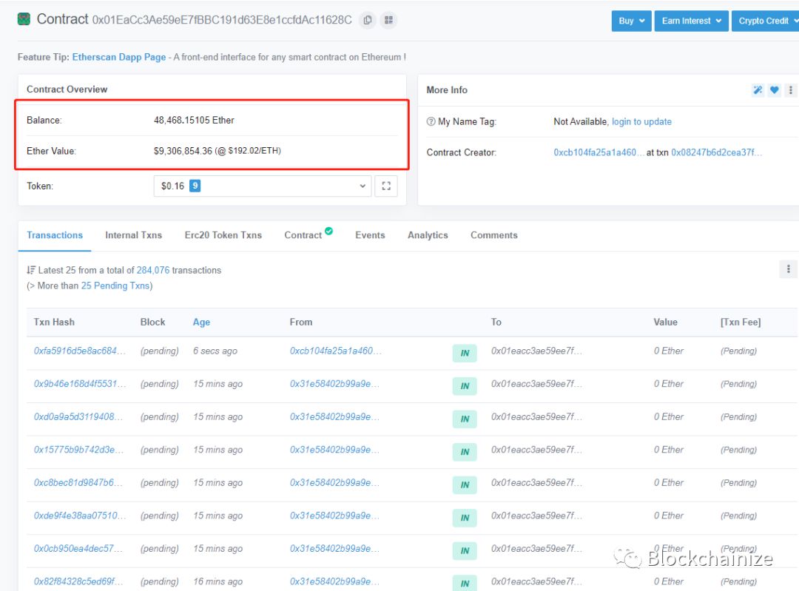Open the Etherscan Dapp Page link
Viewport: 799px width, 591px height.
pyautogui.click(x=118, y=57)
